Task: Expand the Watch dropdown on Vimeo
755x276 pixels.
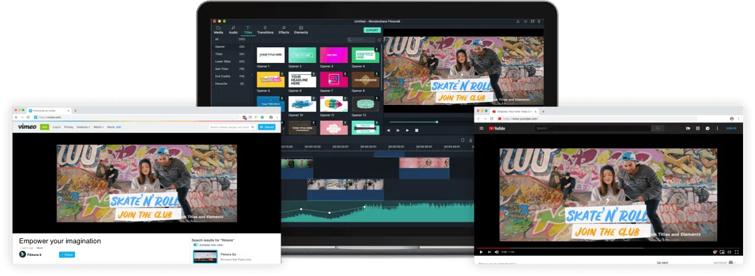Action: tap(98, 127)
